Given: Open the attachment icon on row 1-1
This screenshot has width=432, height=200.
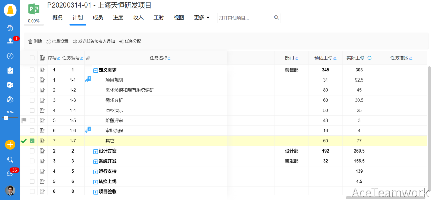Looking at the screenshot, I should click(x=88, y=80).
